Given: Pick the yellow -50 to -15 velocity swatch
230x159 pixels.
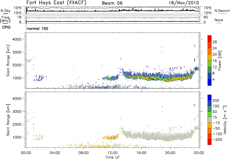Looking at the screenshot, I should (210, 125).
